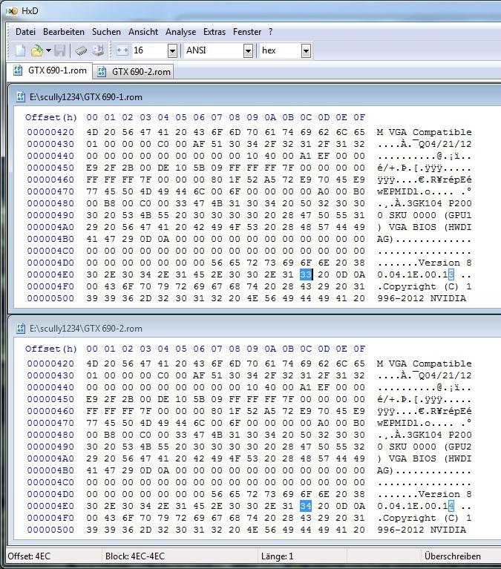Viewport: 501px width, 569px height.
Task: Click 'Länge: 1' in the status bar
Action: coord(277,556)
